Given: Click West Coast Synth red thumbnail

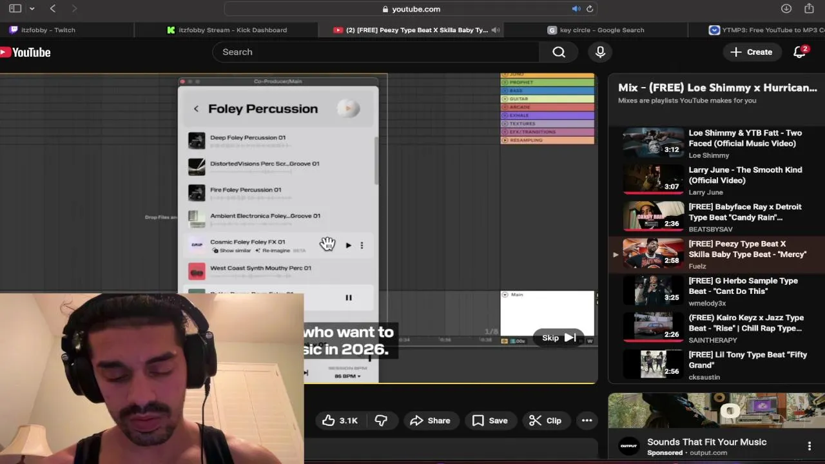Looking at the screenshot, I should pos(197,271).
